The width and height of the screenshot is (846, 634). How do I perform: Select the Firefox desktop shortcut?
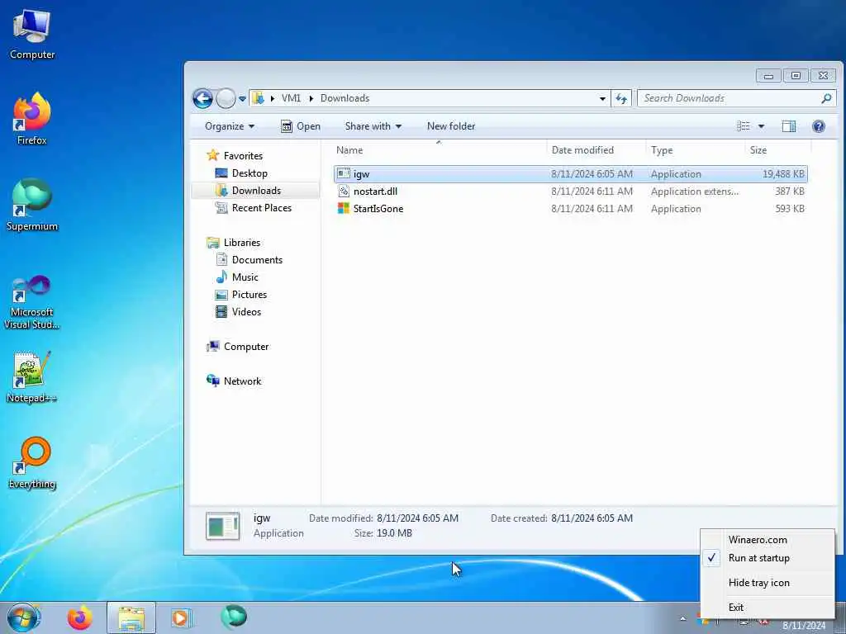[32, 120]
